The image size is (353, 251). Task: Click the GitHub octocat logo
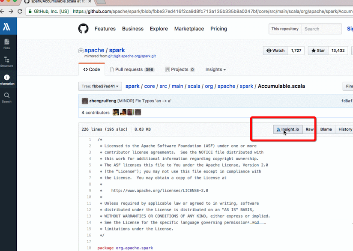[83, 29]
